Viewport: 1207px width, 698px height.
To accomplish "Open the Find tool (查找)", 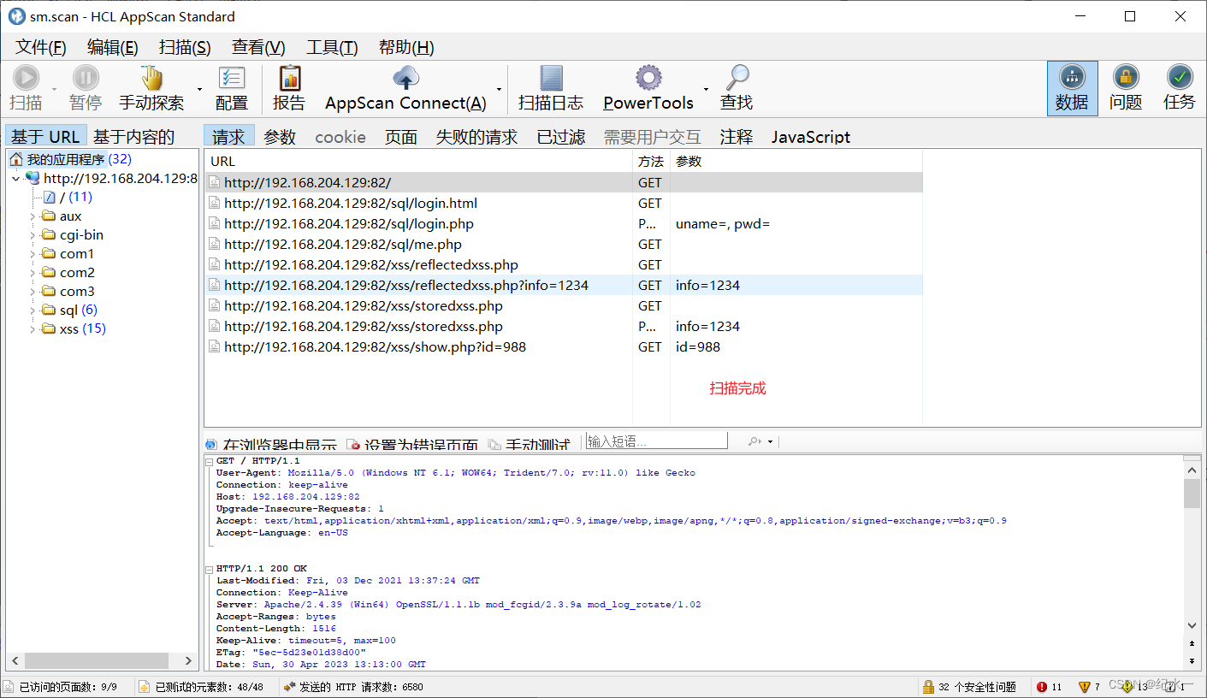I will point(736,88).
